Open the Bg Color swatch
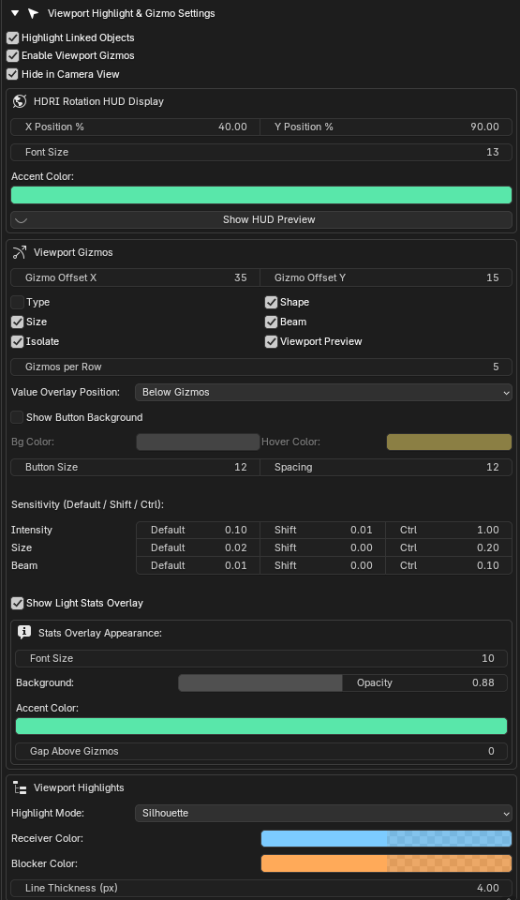The width and height of the screenshot is (520, 900). 198,442
